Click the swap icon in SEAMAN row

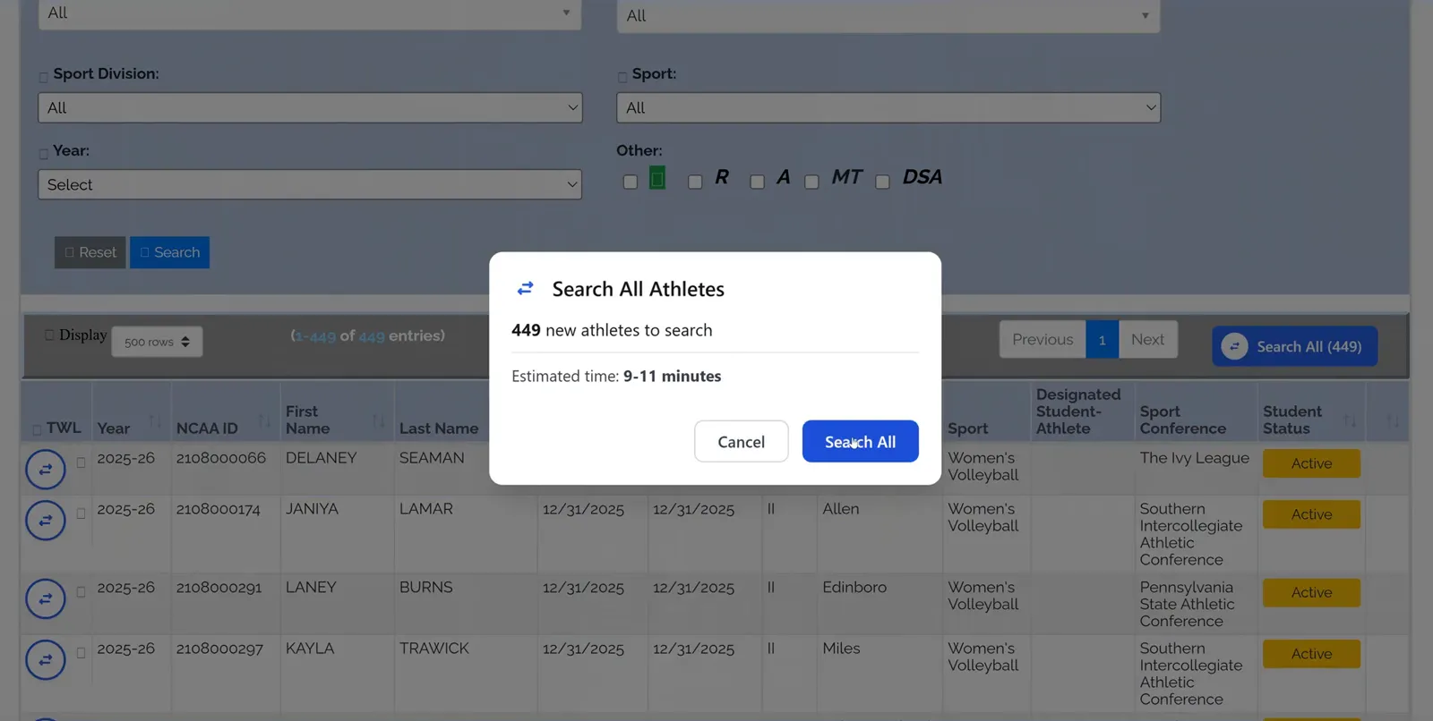46,469
